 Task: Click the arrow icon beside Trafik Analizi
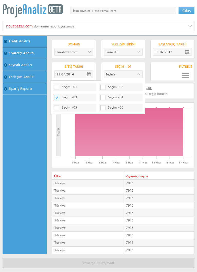(x=5, y=41)
